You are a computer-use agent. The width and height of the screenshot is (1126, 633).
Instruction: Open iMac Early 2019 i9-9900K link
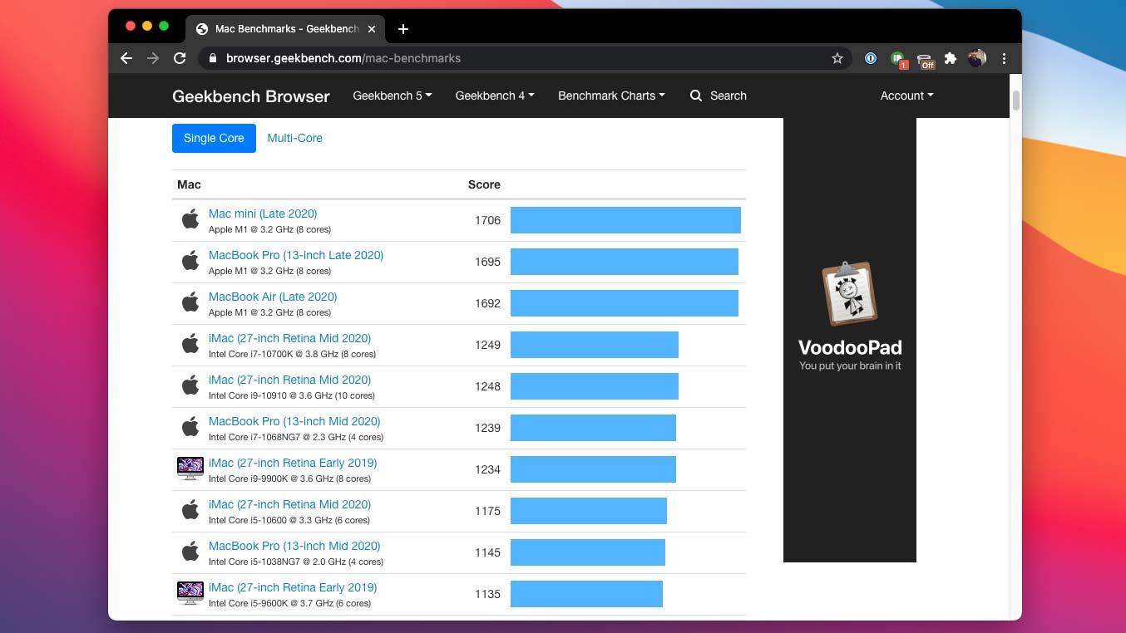[293, 463]
